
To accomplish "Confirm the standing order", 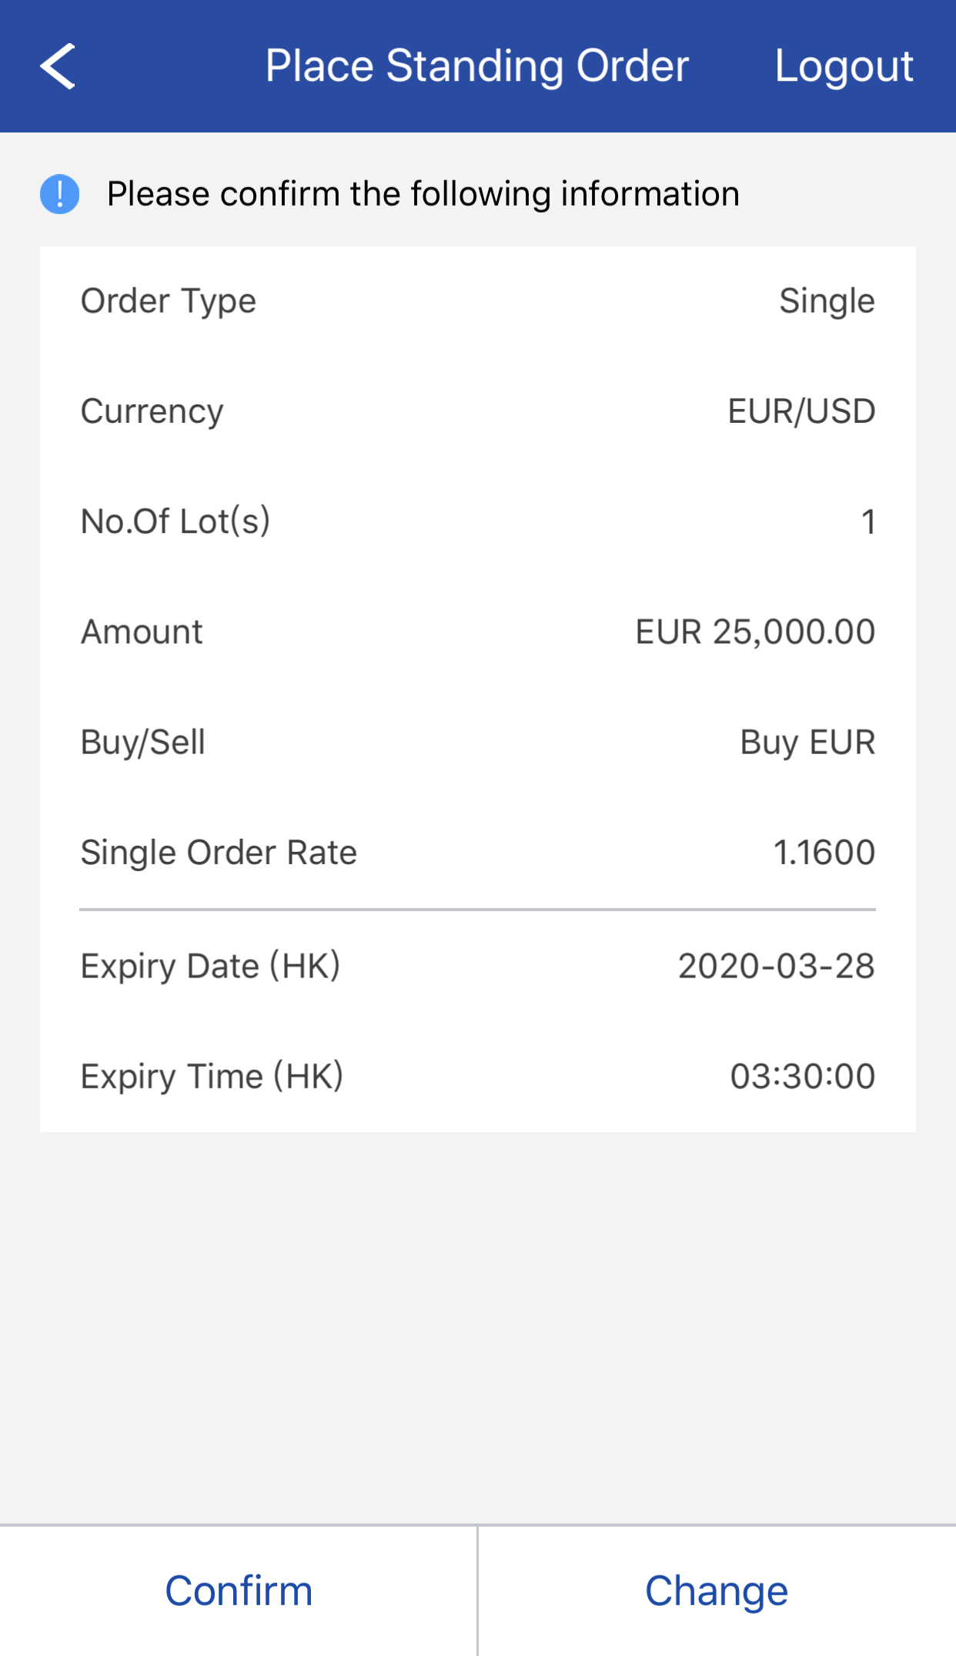I will (239, 1591).
